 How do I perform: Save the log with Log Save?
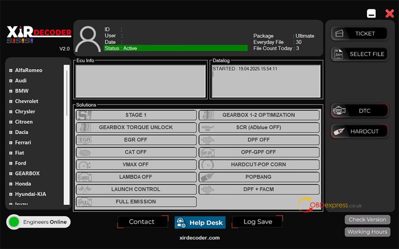(x=257, y=222)
